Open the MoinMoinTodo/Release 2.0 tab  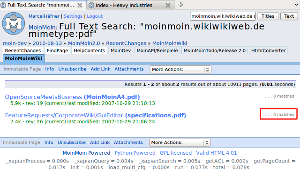pos(215,50)
